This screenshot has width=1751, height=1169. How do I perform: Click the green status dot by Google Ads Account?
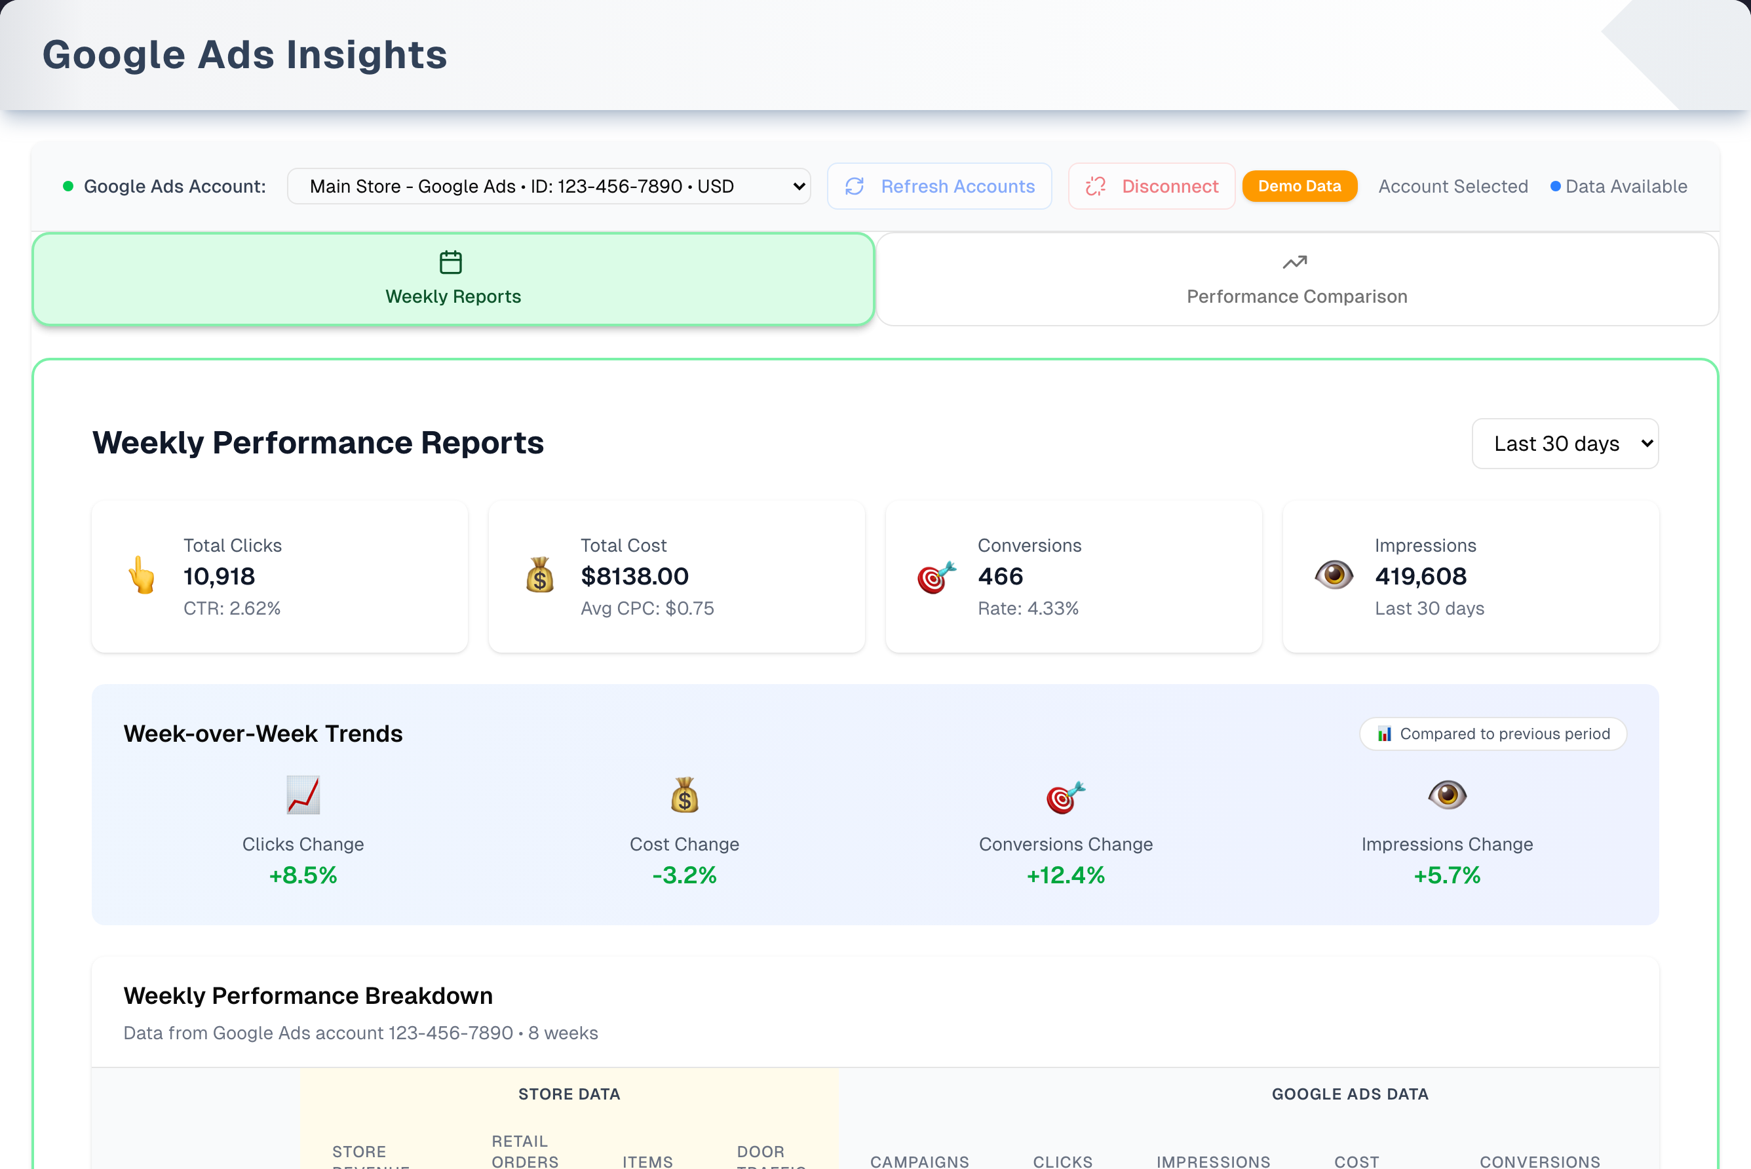[x=68, y=186]
